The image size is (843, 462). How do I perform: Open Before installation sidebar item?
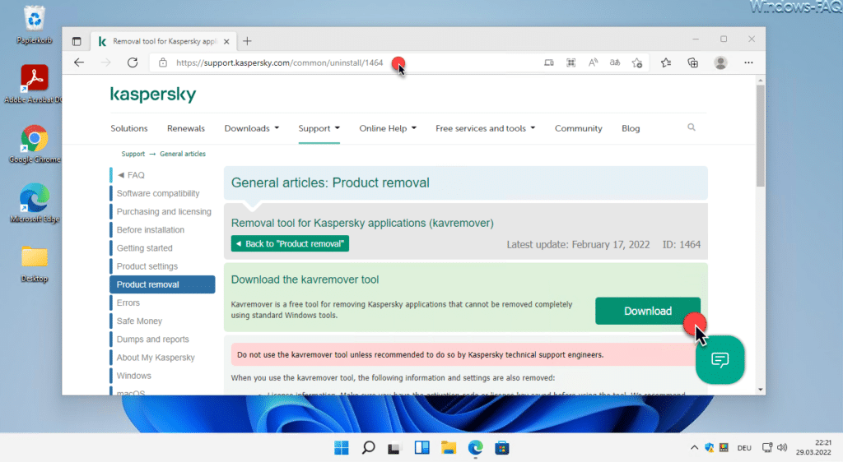tap(151, 229)
